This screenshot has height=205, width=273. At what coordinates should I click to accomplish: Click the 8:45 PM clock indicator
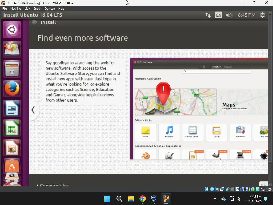point(247,15)
